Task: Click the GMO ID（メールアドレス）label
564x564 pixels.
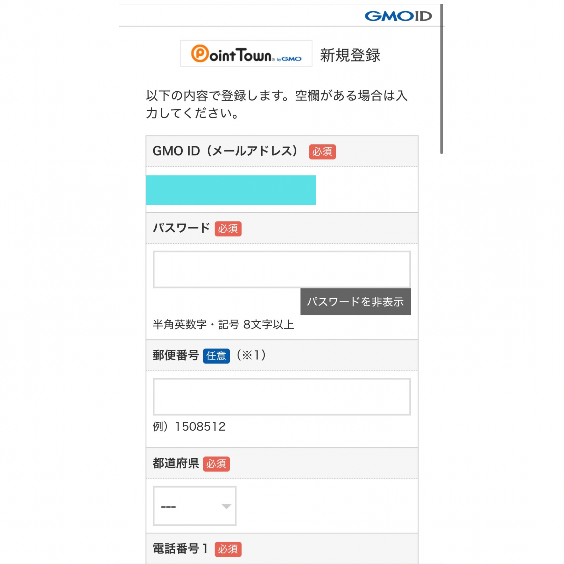Action: pos(225,151)
